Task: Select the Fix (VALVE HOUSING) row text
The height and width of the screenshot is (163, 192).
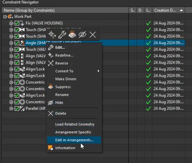Action: click(x=44, y=23)
